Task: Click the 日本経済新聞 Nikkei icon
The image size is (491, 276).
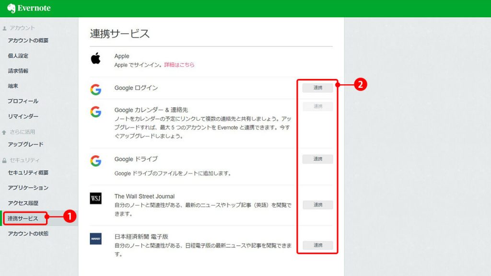Action: point(95,239)
